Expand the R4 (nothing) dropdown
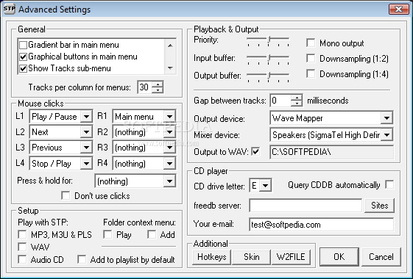This screenshot has height=279, width=413. pyautogui.click(x=169, y=164)
